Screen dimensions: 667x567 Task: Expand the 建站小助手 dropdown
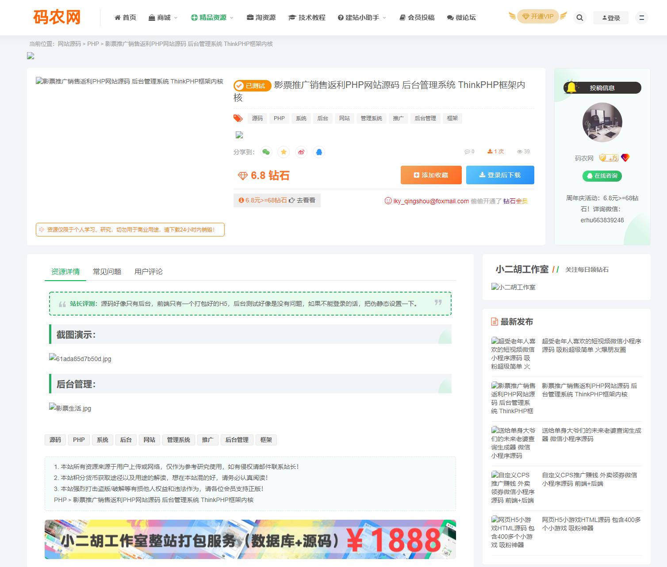[x=360, y=17]
